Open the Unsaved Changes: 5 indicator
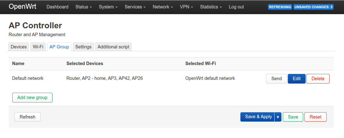Screen dimensions: 344x138 point(313,7)
